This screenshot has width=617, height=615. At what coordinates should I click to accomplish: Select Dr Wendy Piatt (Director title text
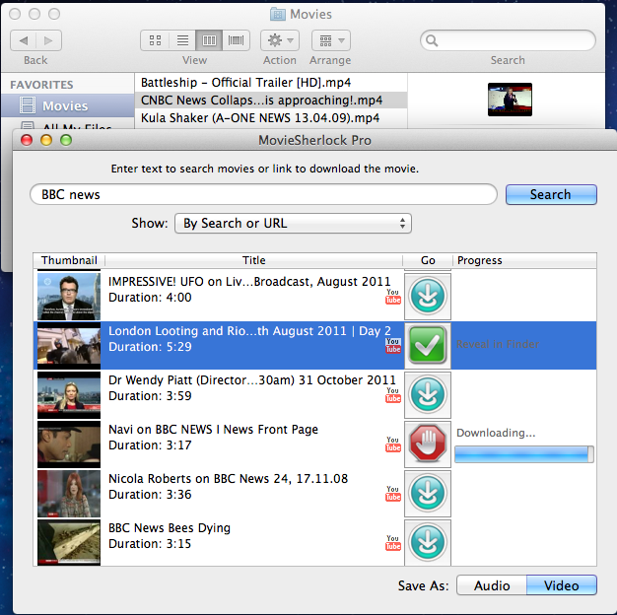pyautogui.click(x=252, y=379)
